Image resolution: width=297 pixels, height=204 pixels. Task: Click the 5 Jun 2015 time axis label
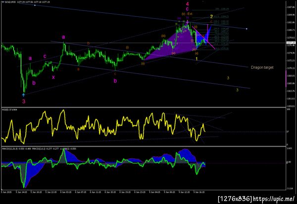pyautogui.click(x=6, y=192)
